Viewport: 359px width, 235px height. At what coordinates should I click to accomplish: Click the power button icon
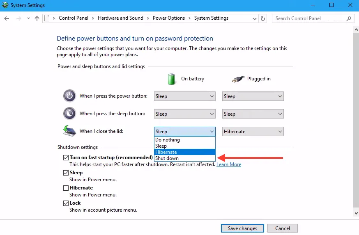click(69, 96)
